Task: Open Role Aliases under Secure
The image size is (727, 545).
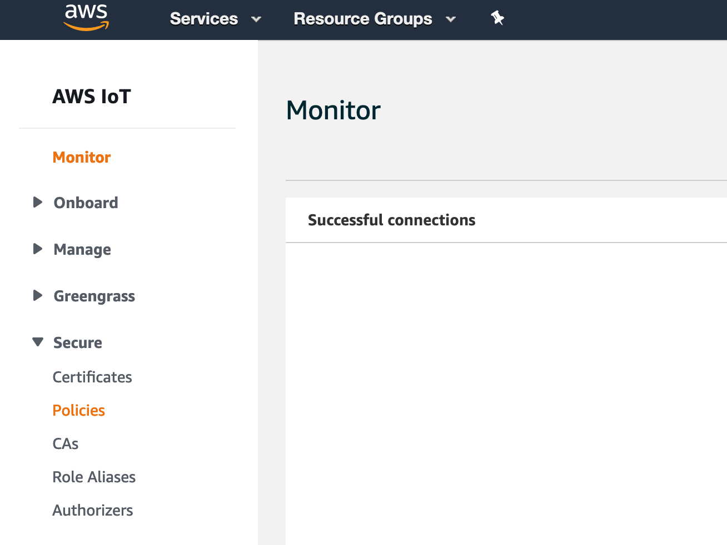Action: click(94, 477)
